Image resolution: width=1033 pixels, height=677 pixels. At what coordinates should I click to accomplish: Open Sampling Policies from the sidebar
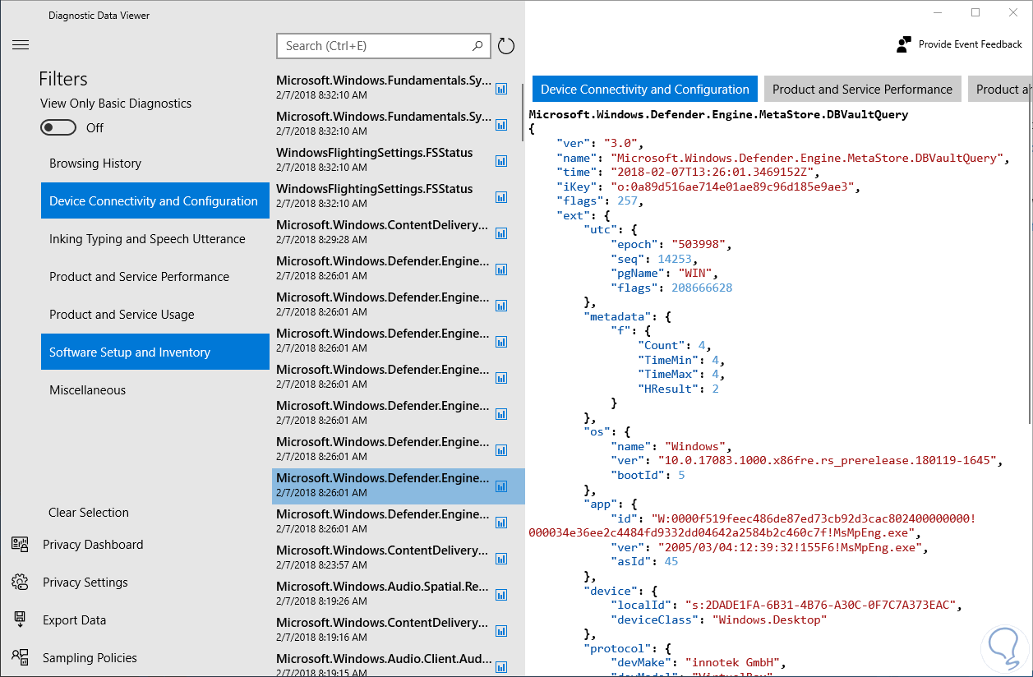click(90, 658)
